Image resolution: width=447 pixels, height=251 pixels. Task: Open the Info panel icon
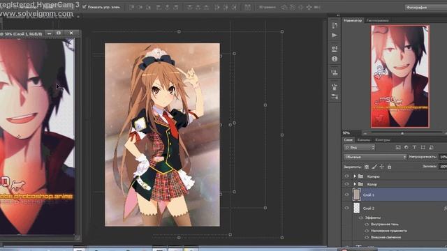pyautogui.click(x=335, y=59)
